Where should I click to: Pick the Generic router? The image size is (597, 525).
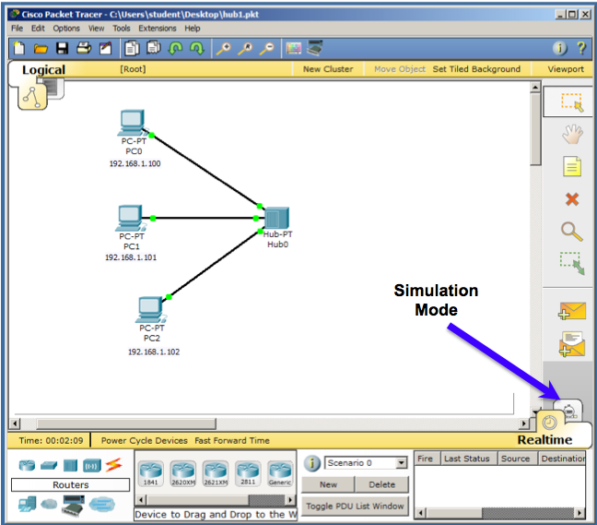coord(280,473)
